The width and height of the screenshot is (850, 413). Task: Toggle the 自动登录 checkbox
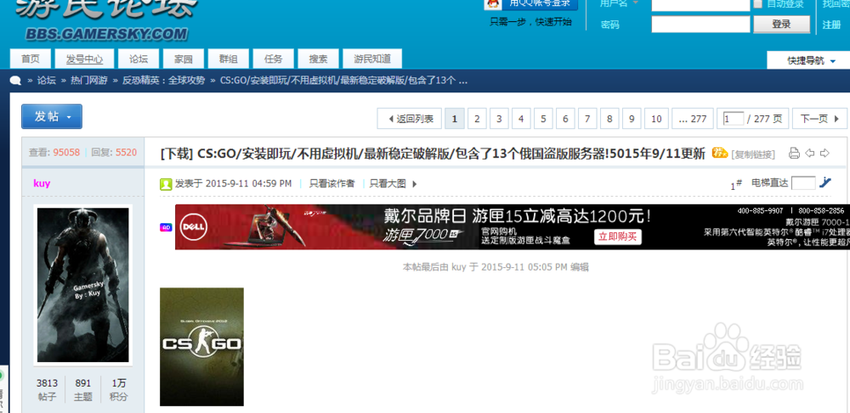(758, 4)
